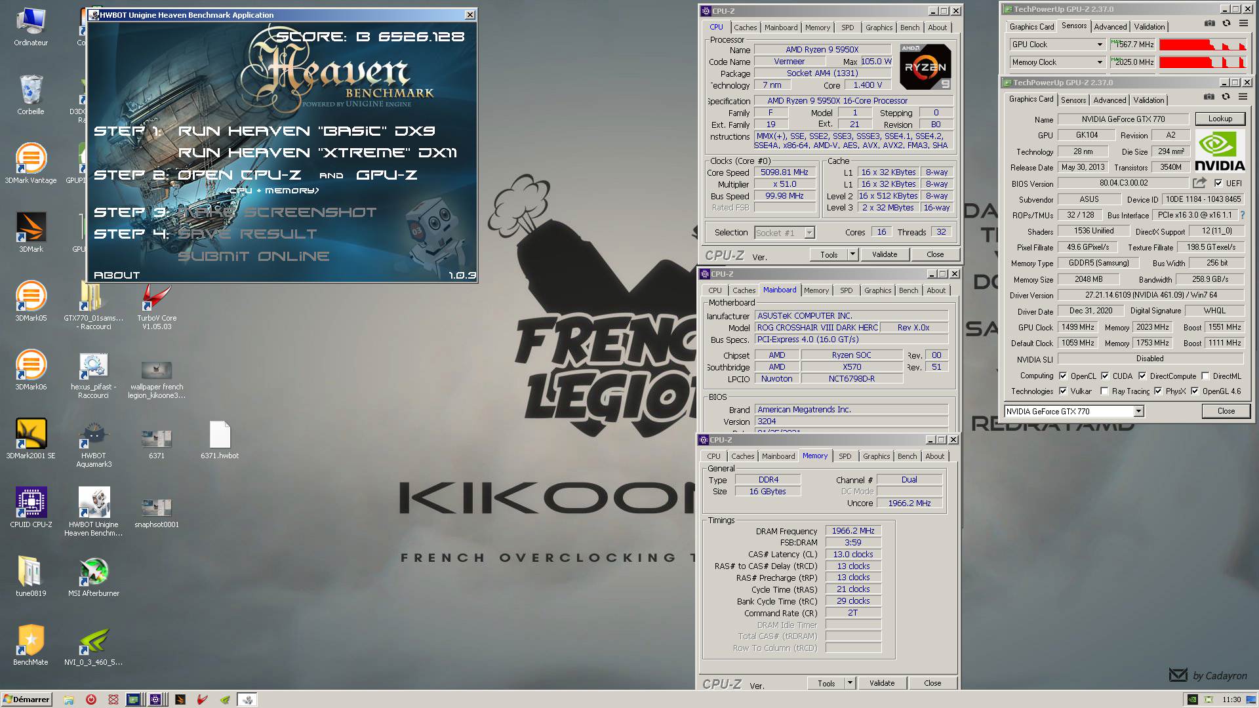1259x708 pixels.
Task: Expand the Memory Clock sensor dropdown
Action: pos(1100,62)
